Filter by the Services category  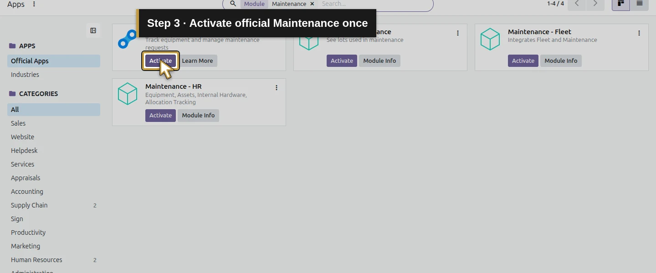54,164
